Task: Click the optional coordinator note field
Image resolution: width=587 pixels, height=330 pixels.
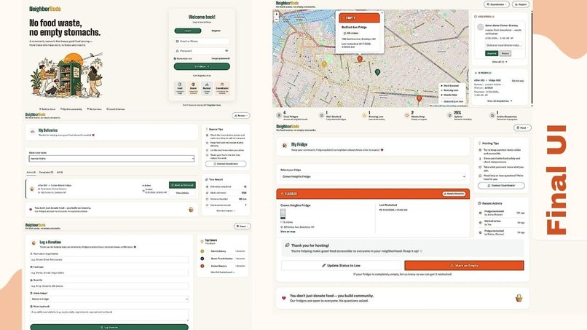Action: pyautogui.click(x=503, y=45)
